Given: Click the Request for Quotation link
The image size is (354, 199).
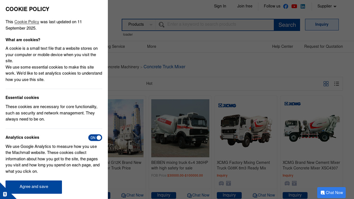Looking at the screenshot, I should [x=323, y=46].
